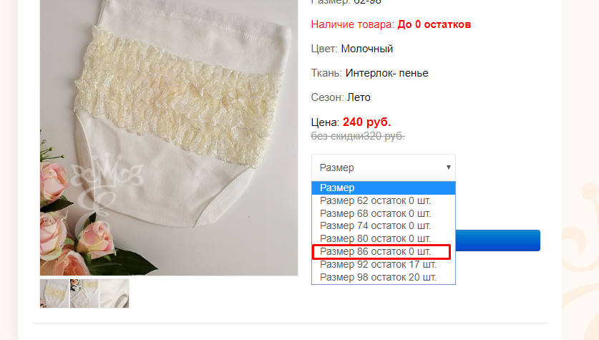The height and width of the screenshot is (340, 599).
Task: Open the third plain white thumbnail
Action: pyautogui.click(x=115, y=293)
